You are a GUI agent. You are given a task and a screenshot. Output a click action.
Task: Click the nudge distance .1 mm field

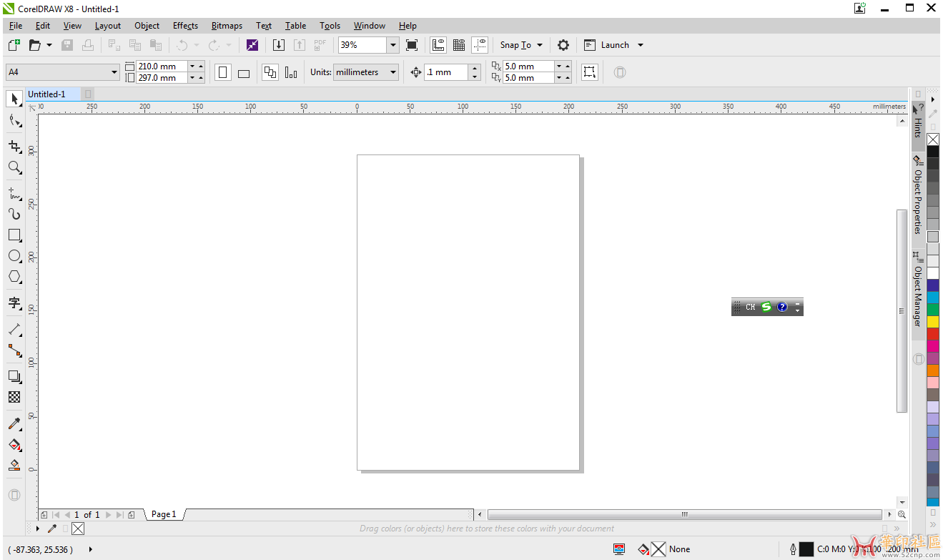[447, 72]
